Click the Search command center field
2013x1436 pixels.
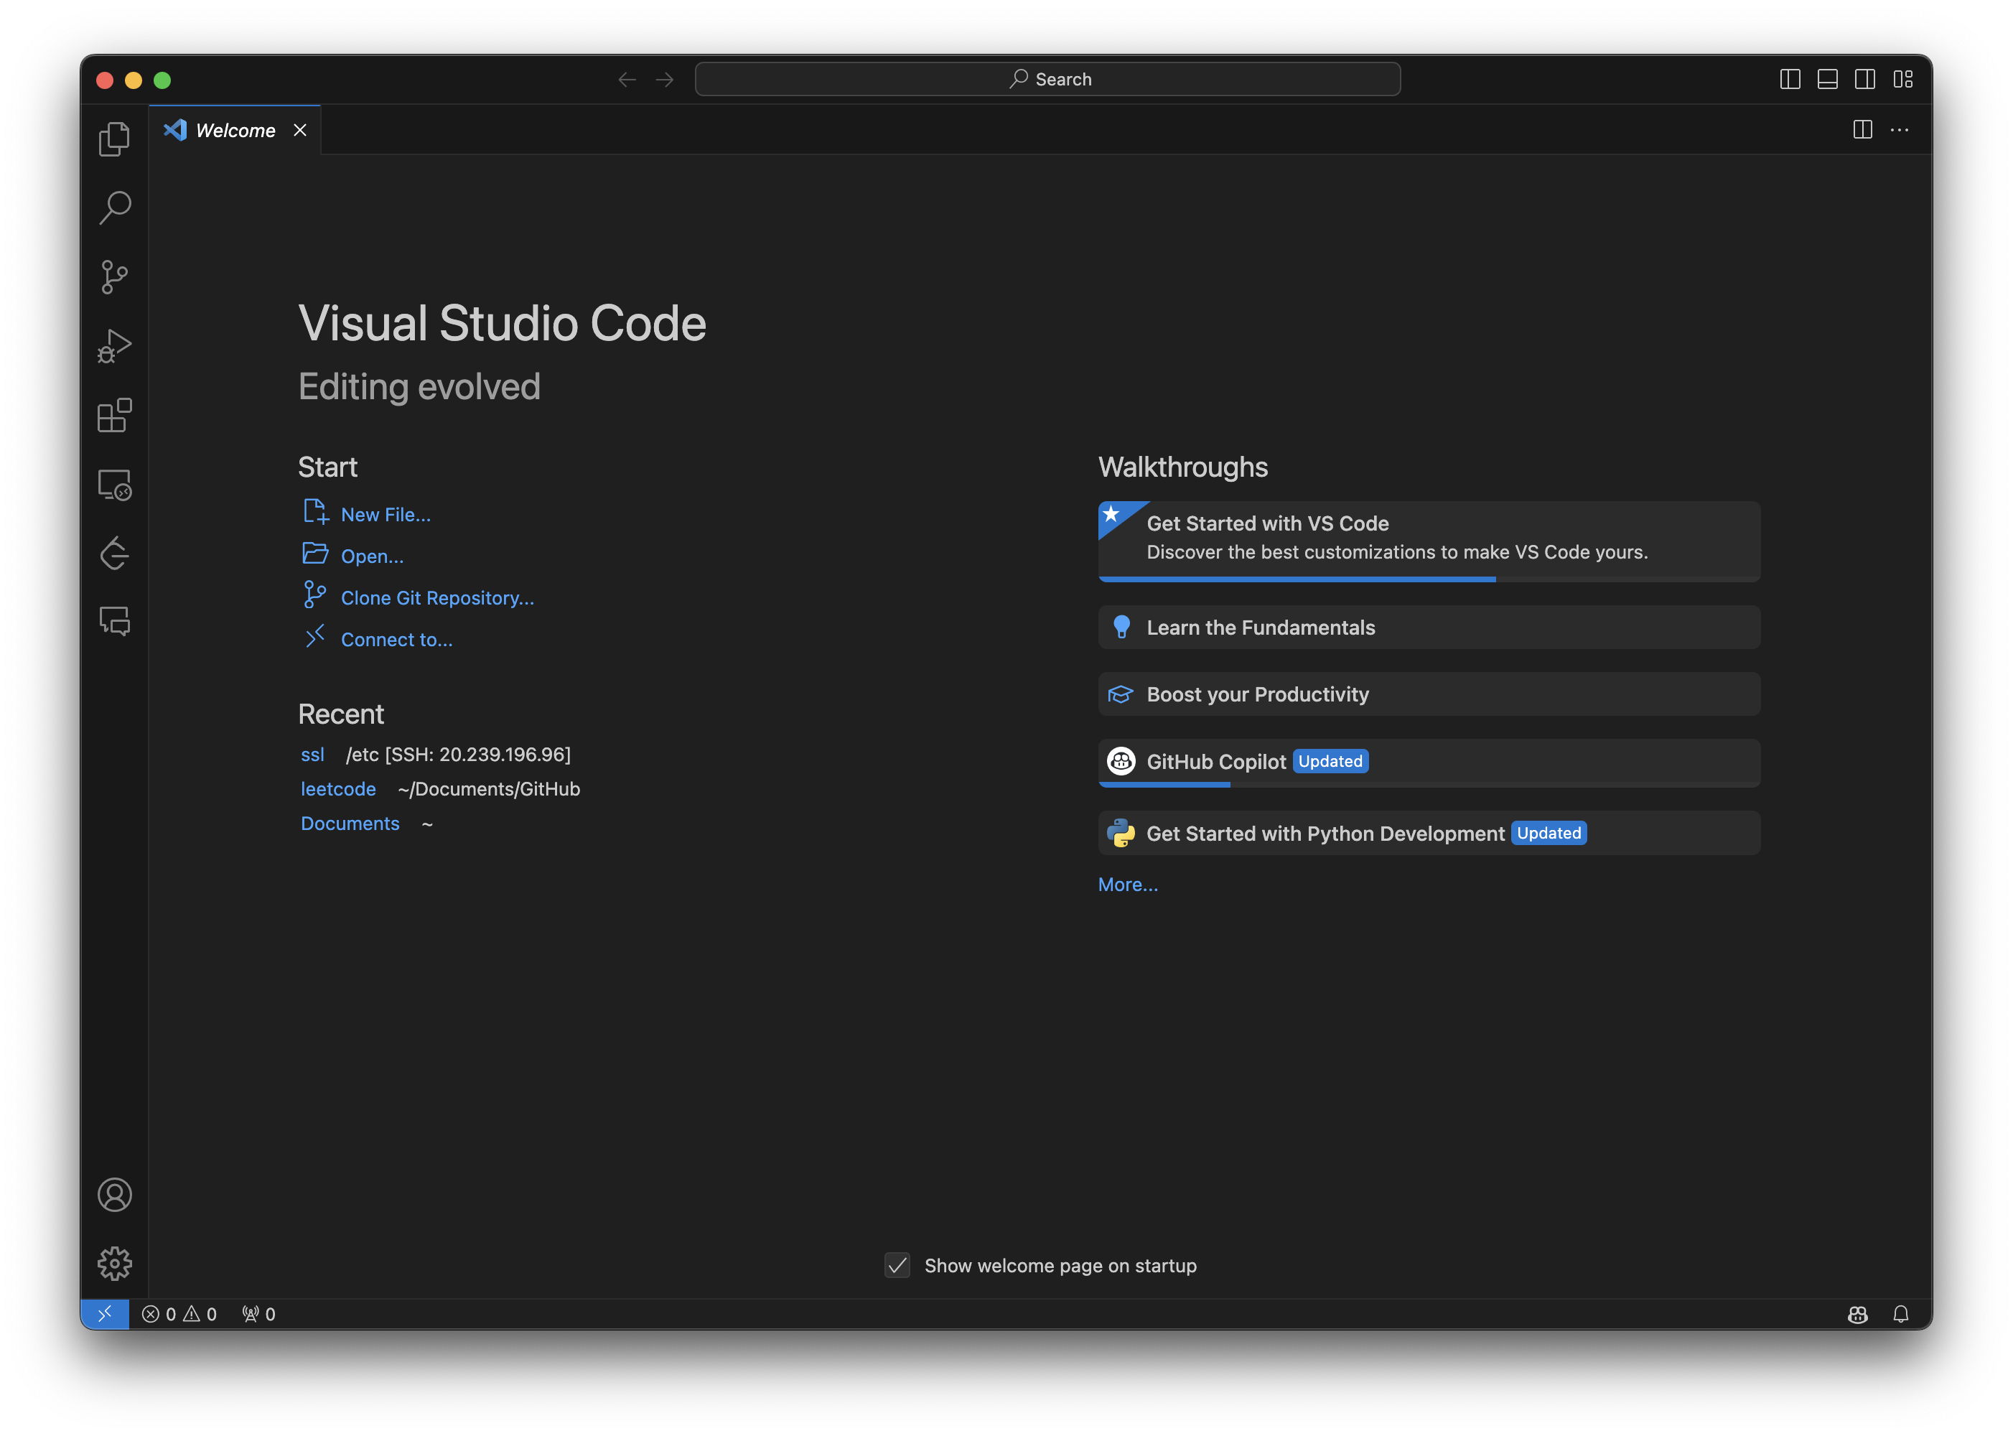(1047, 80)
